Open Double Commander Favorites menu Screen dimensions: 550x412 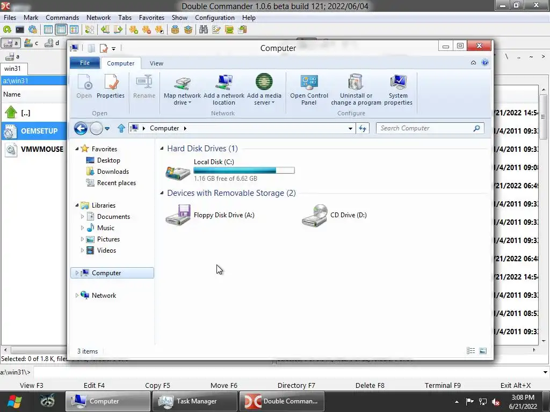[151, 18]
